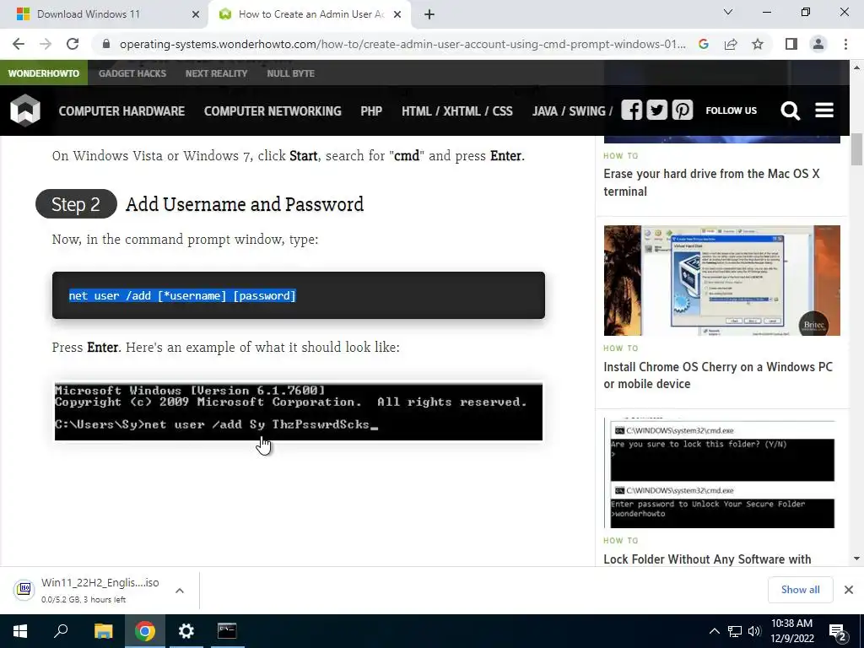Click the cmd example screenshot
864x648 pixels.
click(298, 412)
